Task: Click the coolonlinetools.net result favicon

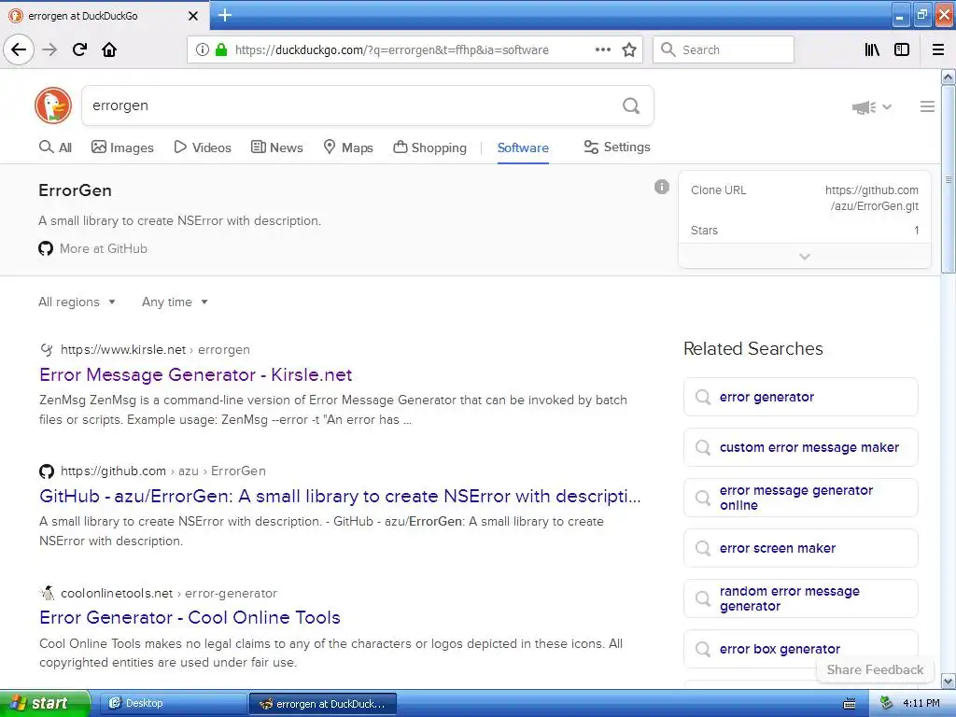Action: tap(47, 593)
